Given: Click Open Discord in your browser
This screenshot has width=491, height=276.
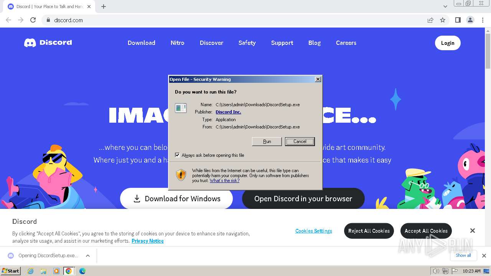Looking at the screenshot, I should click(x=303, y=199).
